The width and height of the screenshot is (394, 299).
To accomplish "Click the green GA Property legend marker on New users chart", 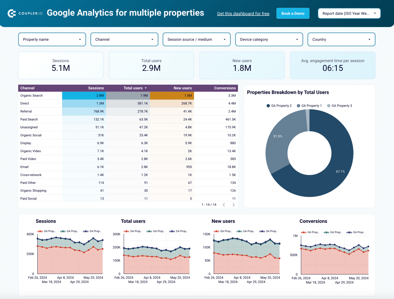I will tap(240, 231).
